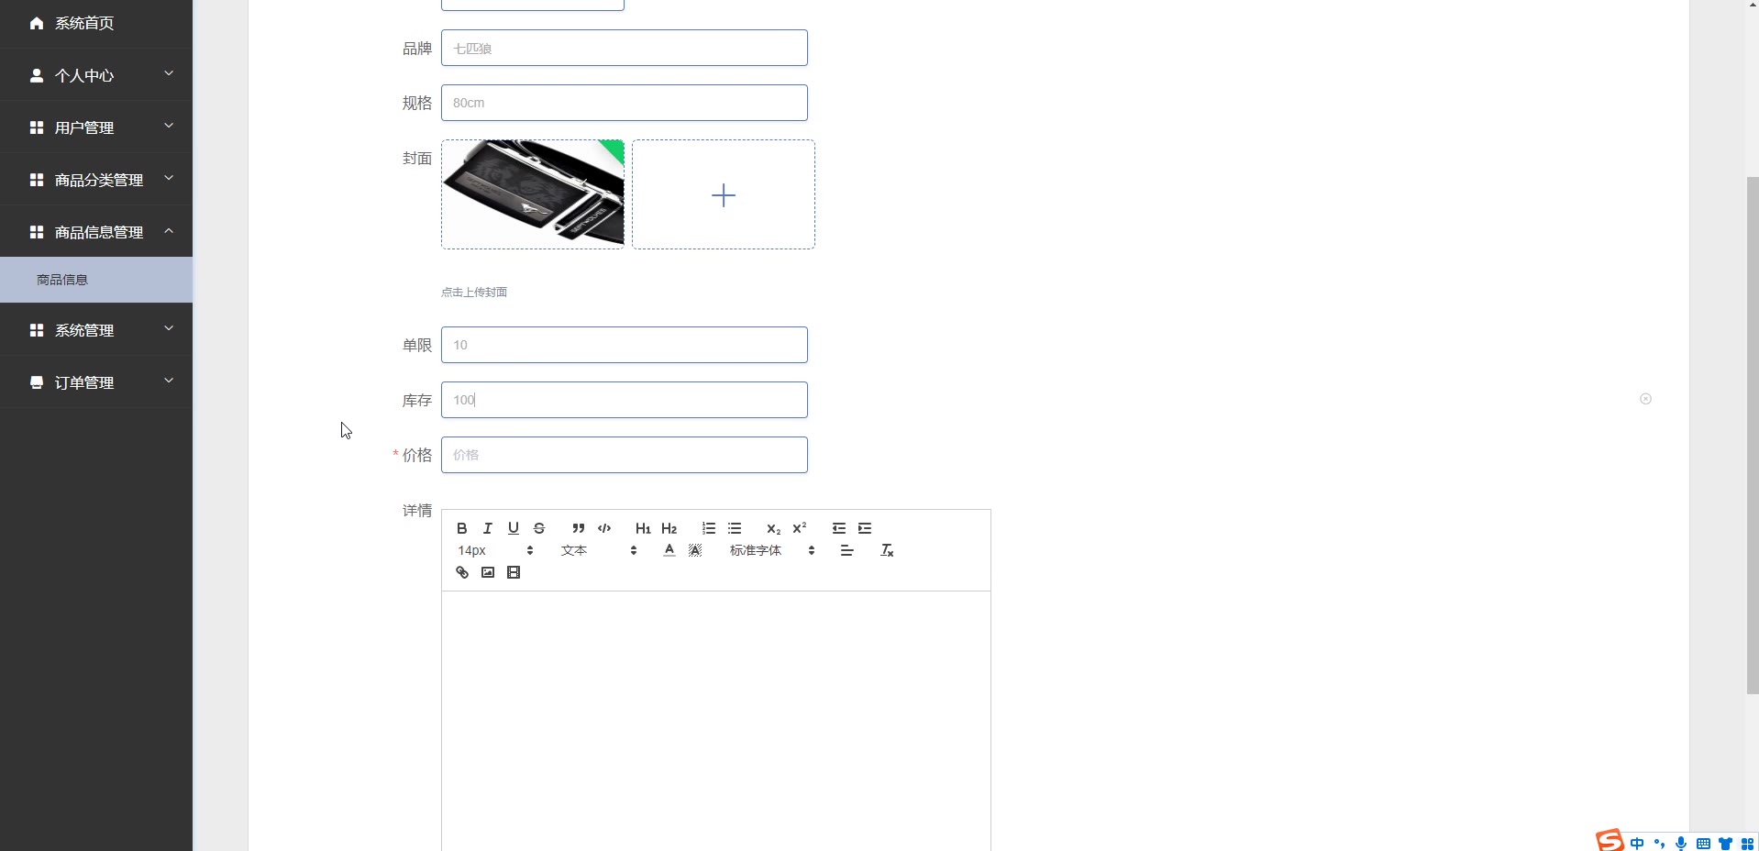Insert a code block
The image size is (1759, 851).
click(604, 528)
